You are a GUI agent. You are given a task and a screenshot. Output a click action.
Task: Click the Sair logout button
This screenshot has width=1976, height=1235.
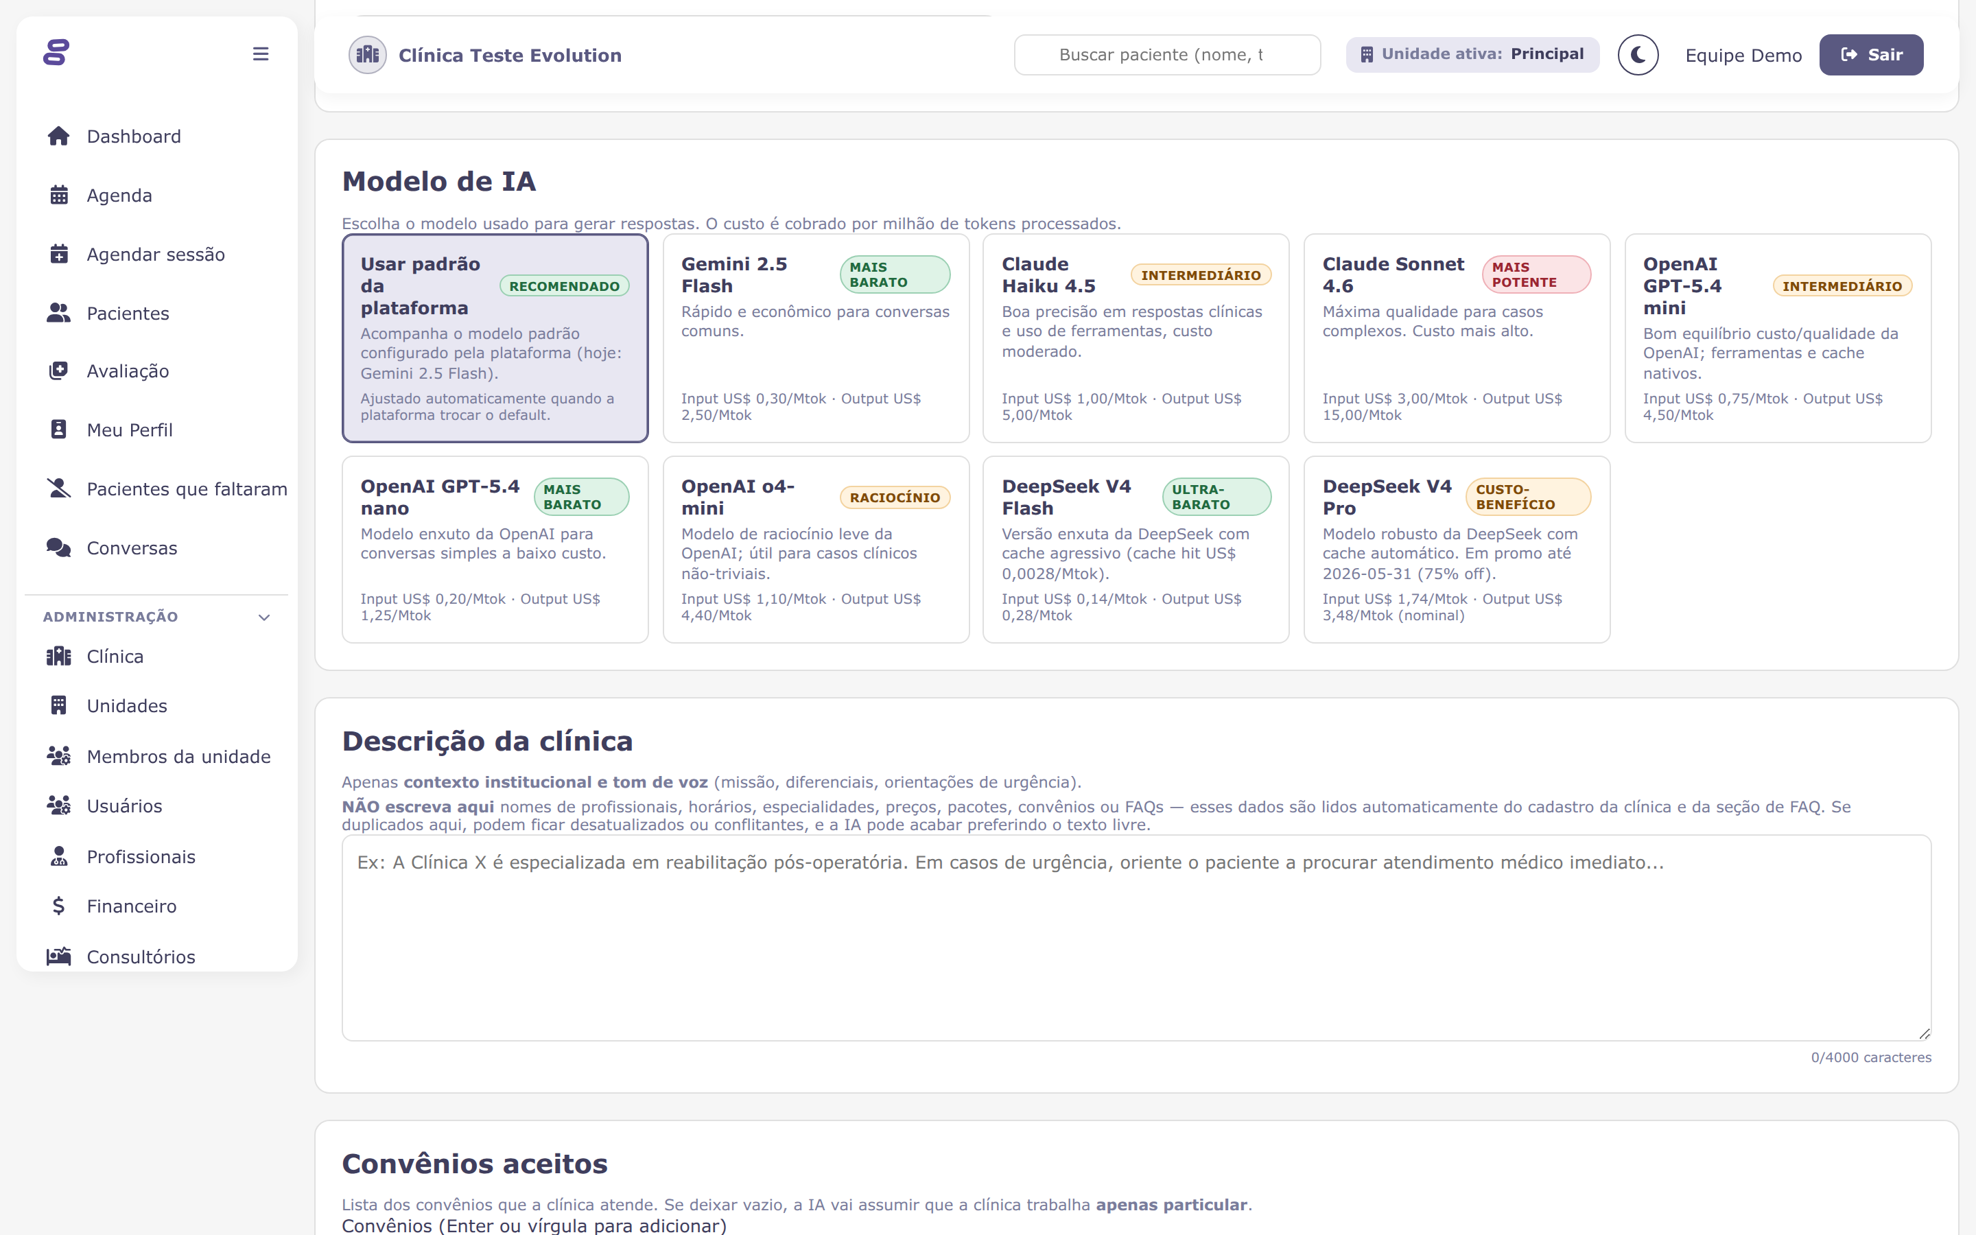1870,55
